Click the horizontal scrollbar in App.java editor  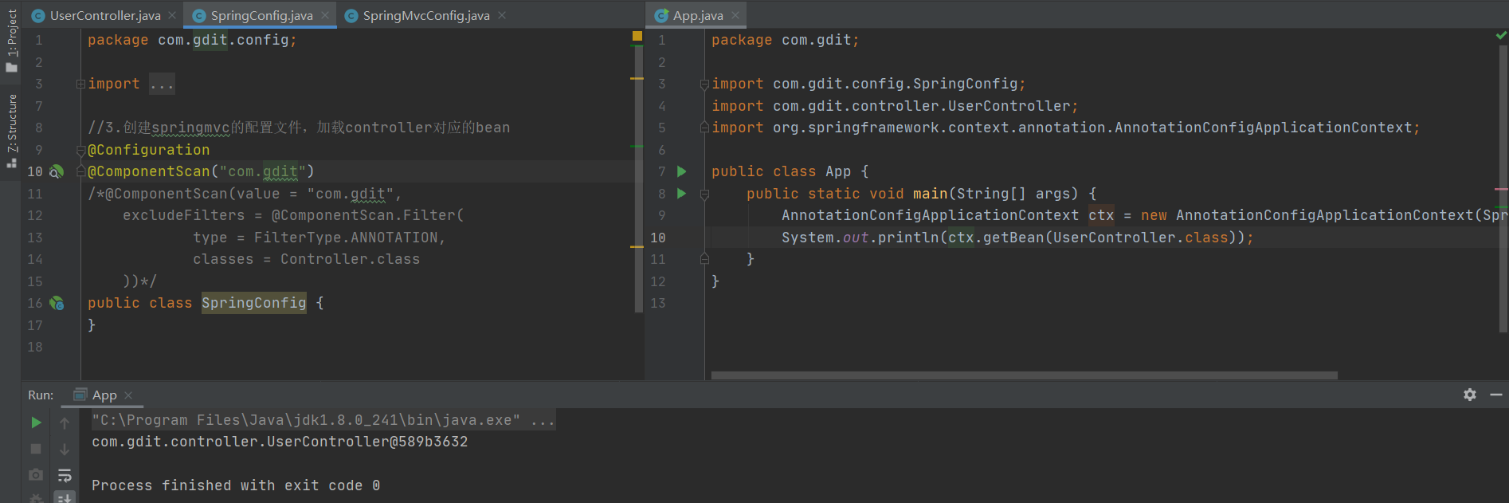coord(1024,375)
